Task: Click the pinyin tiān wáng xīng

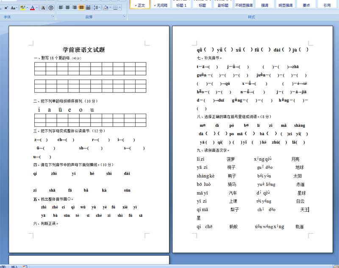Action: (x=270, y=226)
